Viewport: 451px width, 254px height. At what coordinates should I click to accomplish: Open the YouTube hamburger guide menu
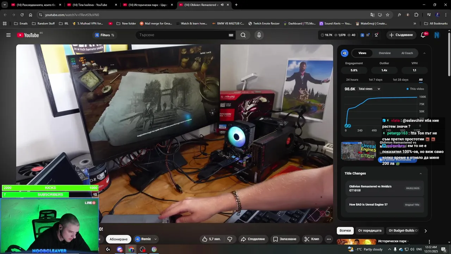click(x=8, y=35)
